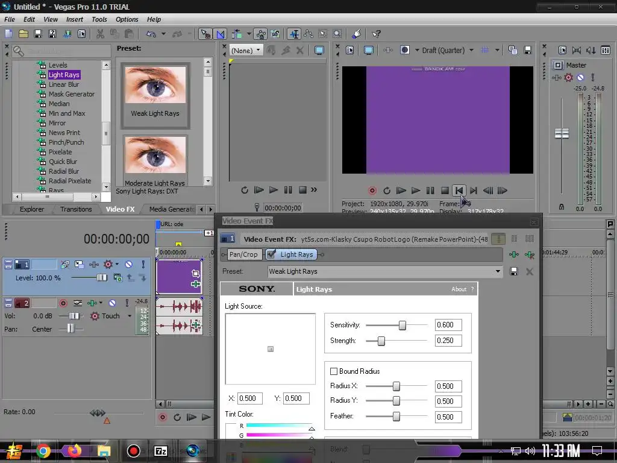Screen dimensions: 617x463
Task: Toggle the Light Rays plug-in checkbox
Action: point(271,254)
